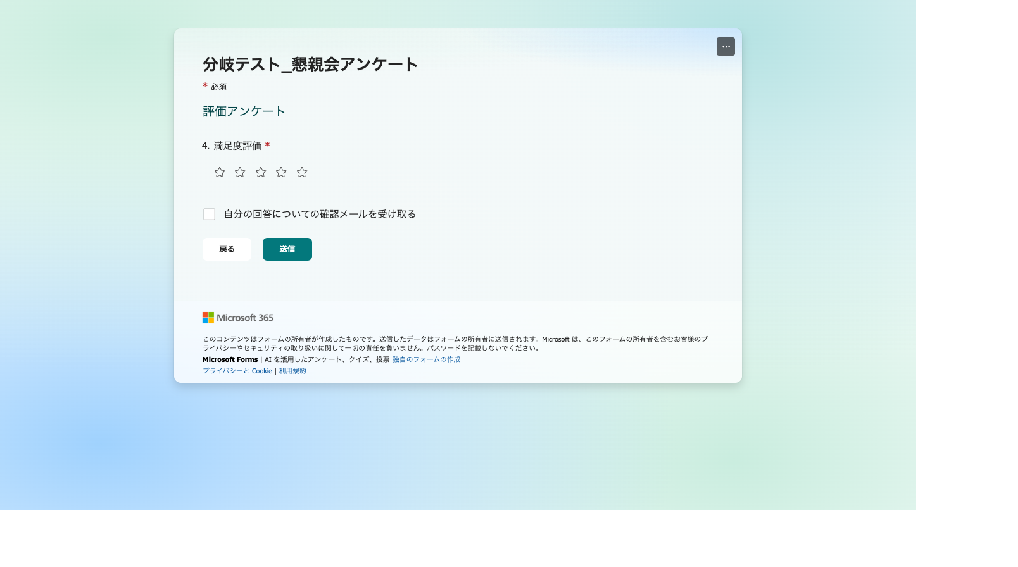
Task: Open the 独自のフォームの作成 link
Action: coord(426,359)
